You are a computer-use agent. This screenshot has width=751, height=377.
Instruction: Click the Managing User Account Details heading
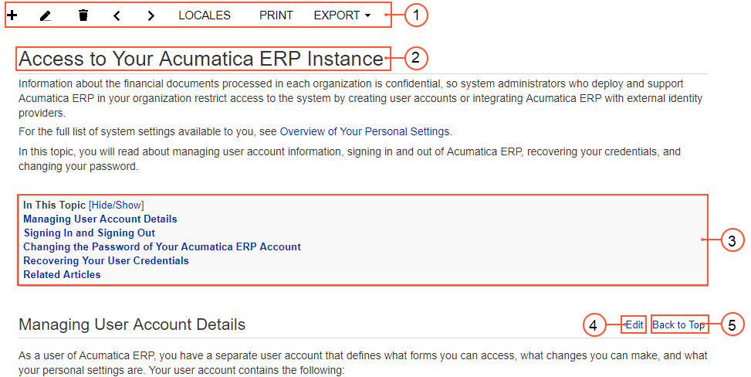[132, 324]
